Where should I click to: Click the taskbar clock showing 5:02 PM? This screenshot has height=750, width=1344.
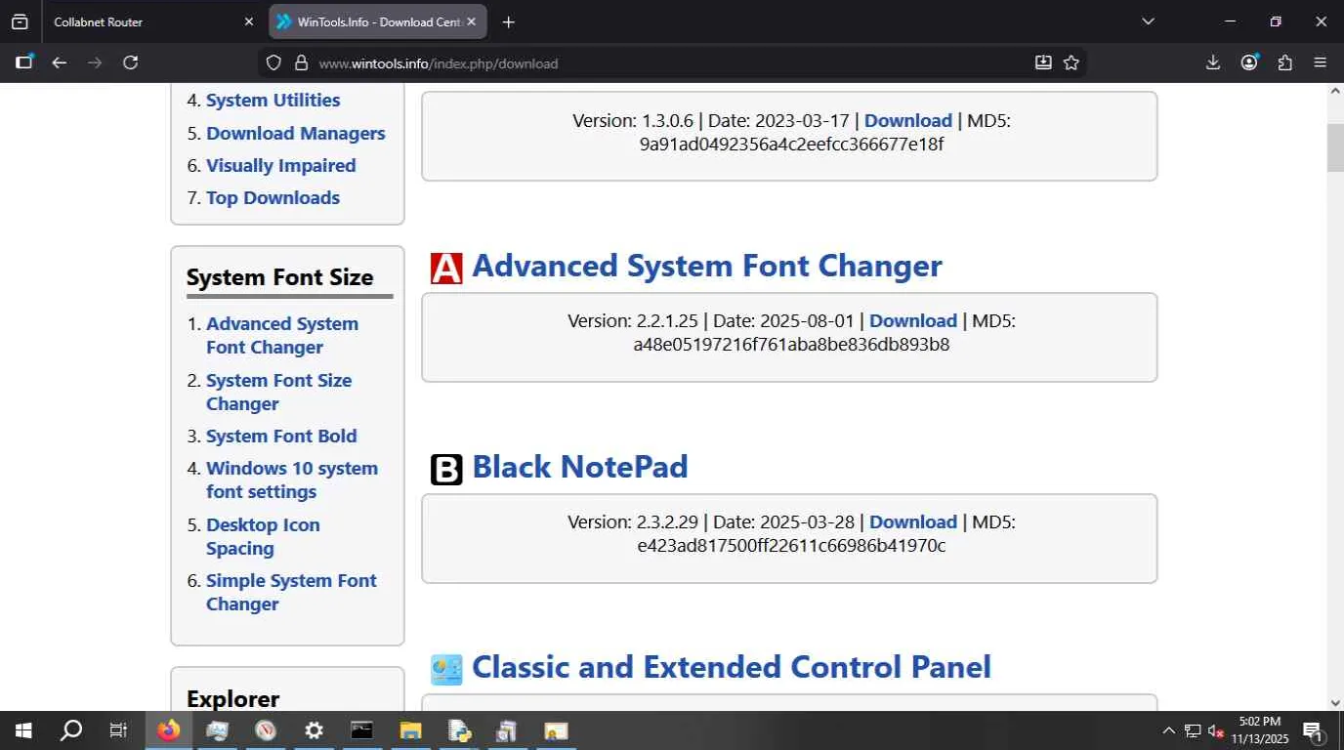1262,730
